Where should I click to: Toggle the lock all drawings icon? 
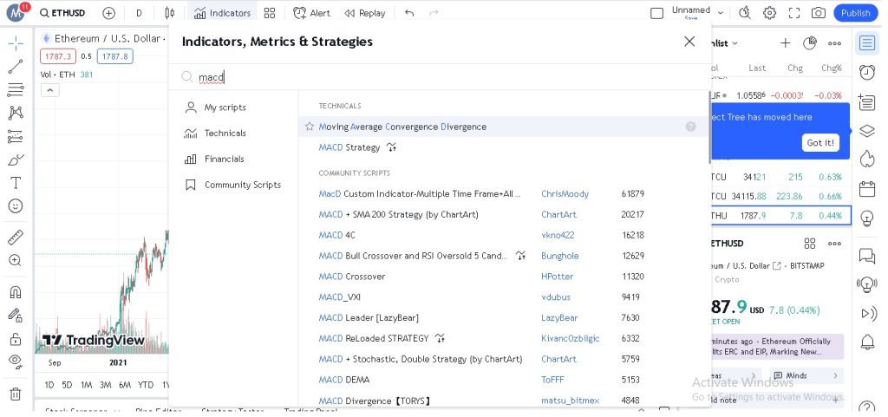16,338
